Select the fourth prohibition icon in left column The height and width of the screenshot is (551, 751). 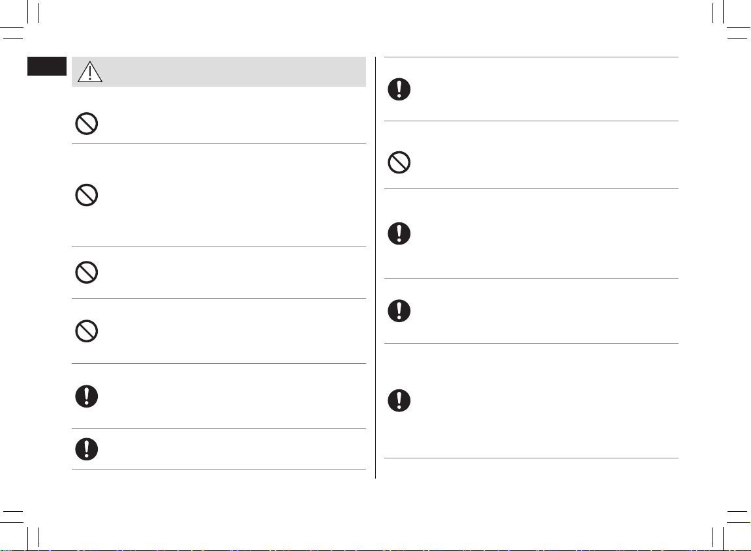coord(87,331)
